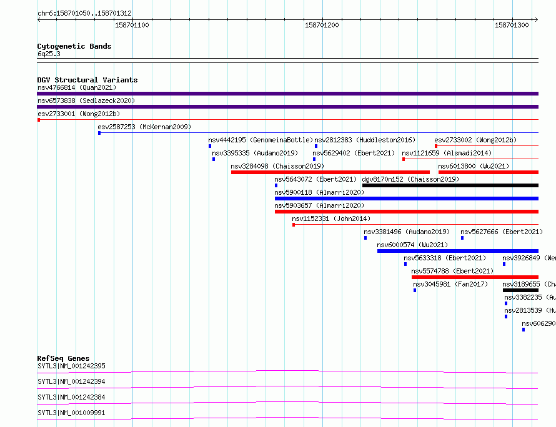Click red start marker of esv2733001 (Wong2012b)
This screenshot has height=427, width=556.
tap(39, 120)
